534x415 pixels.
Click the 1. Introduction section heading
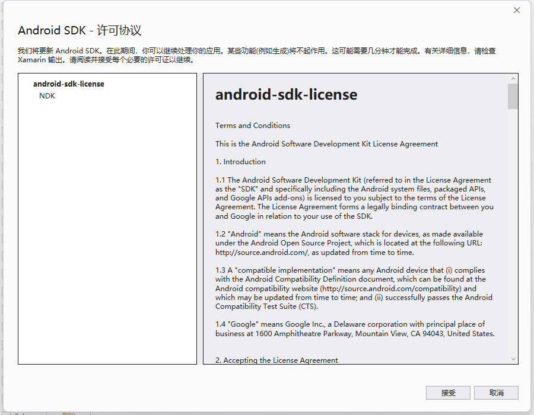pyautogui.click(x=240, y=161)
